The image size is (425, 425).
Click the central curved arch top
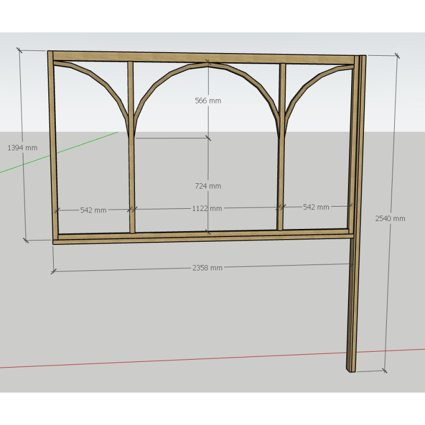pos(207,64)
